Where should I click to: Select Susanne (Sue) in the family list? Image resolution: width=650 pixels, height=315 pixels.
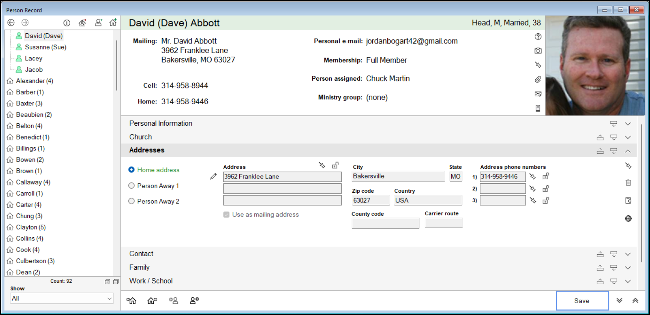point(45,47)
